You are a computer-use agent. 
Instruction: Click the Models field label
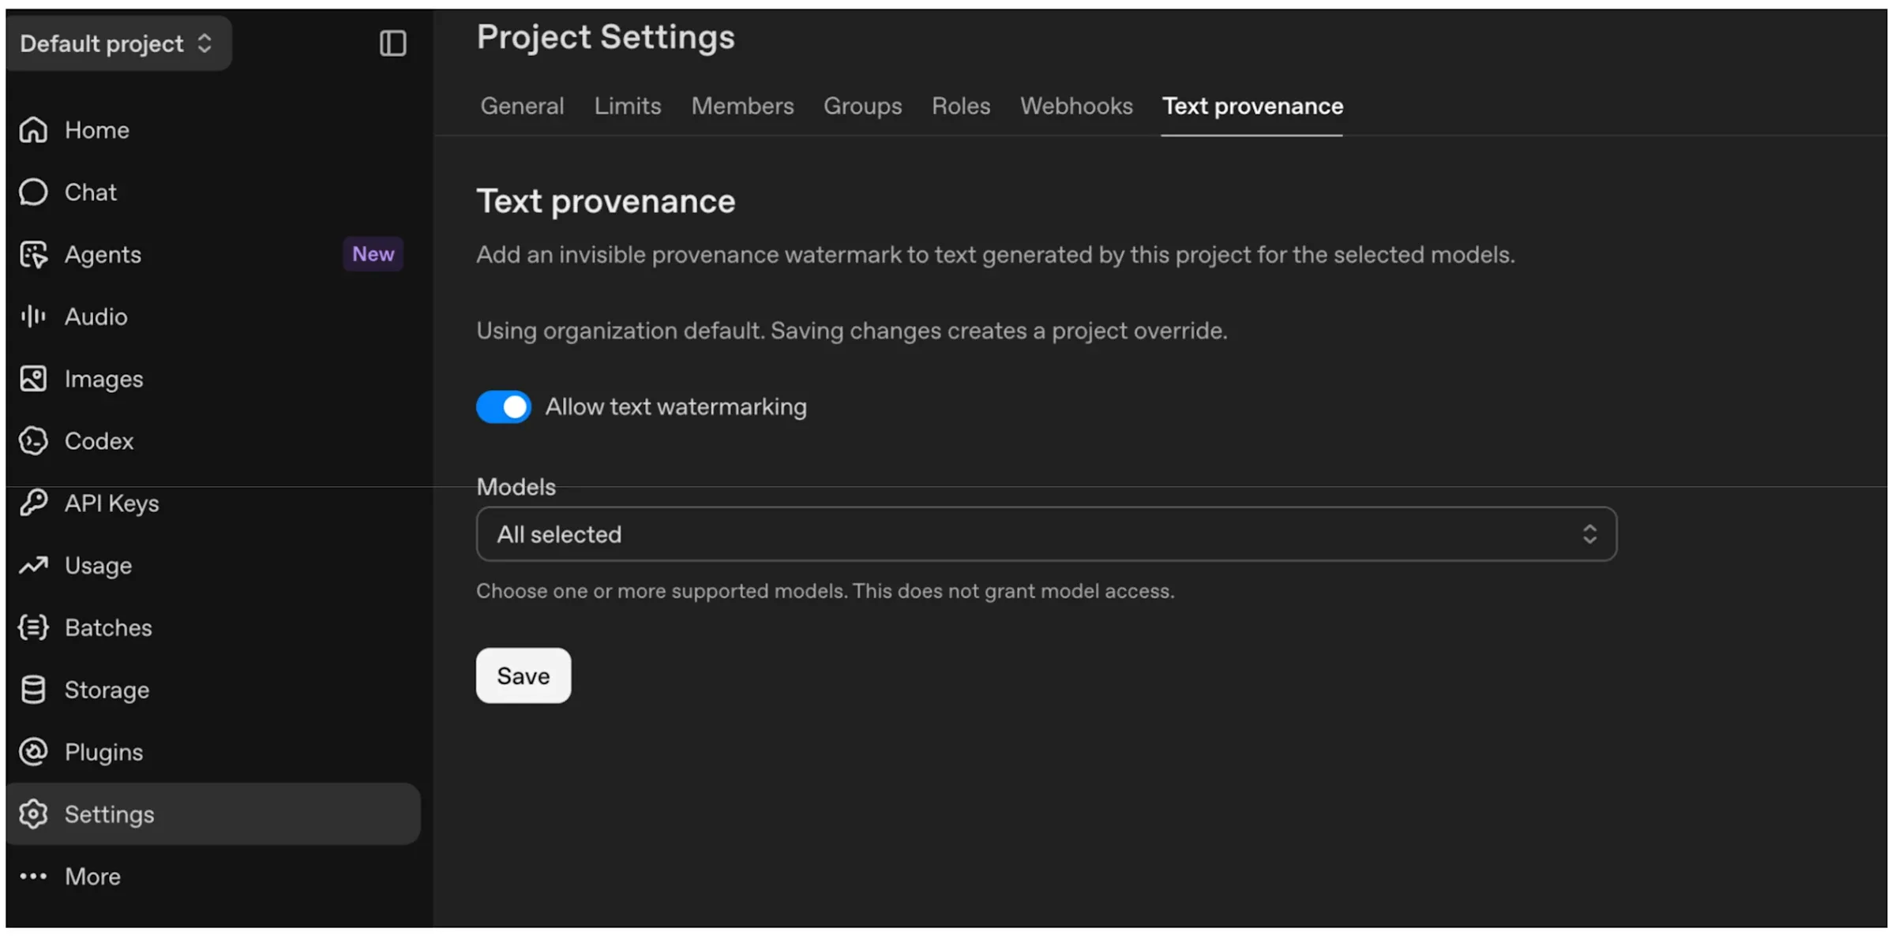[x=516, y=487]
